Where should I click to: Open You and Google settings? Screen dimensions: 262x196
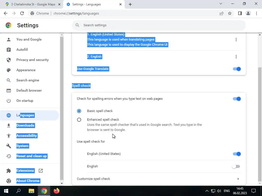[x=29, y=39]
